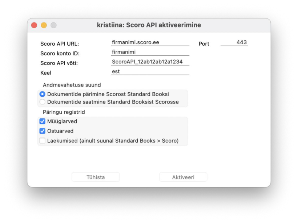Viewport: 298px width, 223px height.
Task: Click the Scoro konto ID field
Action: (x=150, y=52)
